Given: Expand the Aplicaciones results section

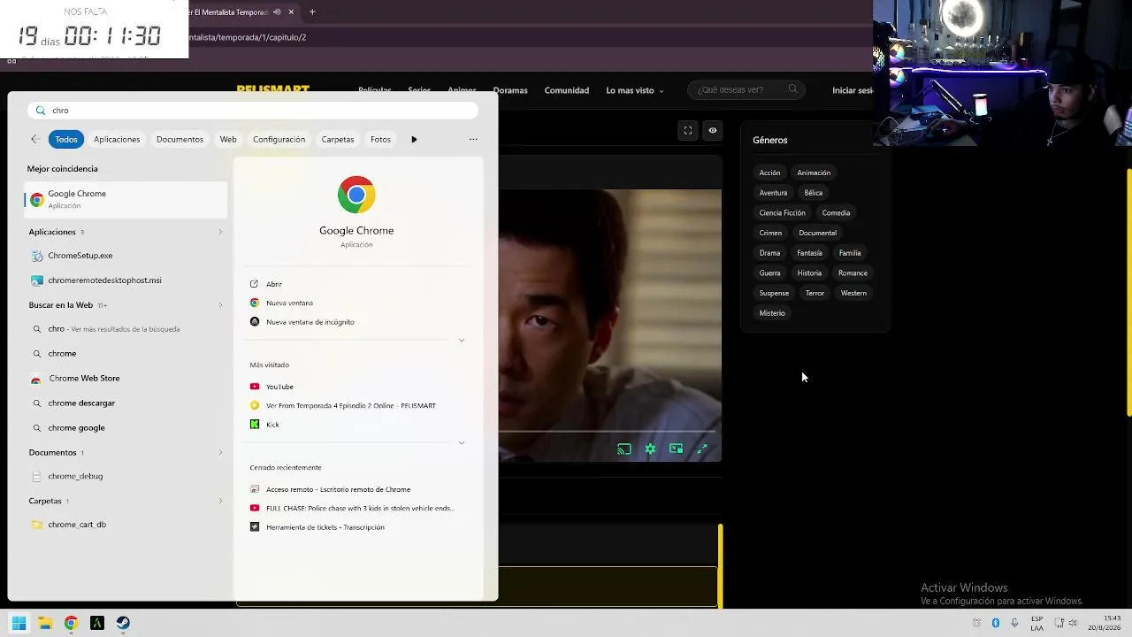Looking at the screenshot, I should tap(220, 232).
